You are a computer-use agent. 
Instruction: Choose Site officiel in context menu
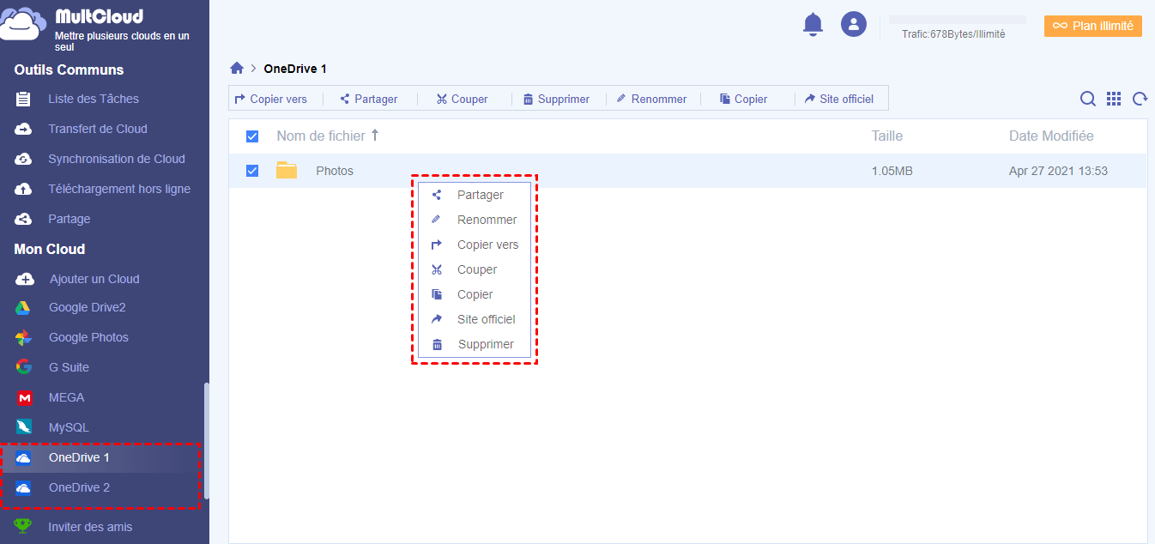click(475, 319)
